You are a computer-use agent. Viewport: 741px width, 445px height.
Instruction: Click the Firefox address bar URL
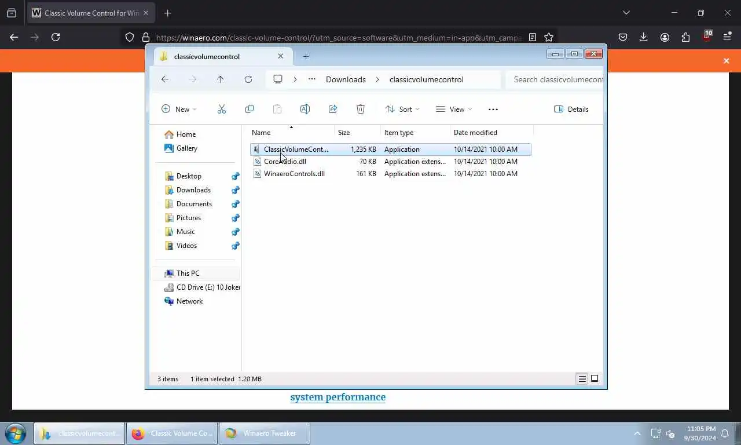click(x=339, y=37)
